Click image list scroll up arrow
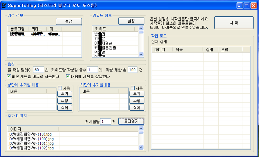 (141, 128)
